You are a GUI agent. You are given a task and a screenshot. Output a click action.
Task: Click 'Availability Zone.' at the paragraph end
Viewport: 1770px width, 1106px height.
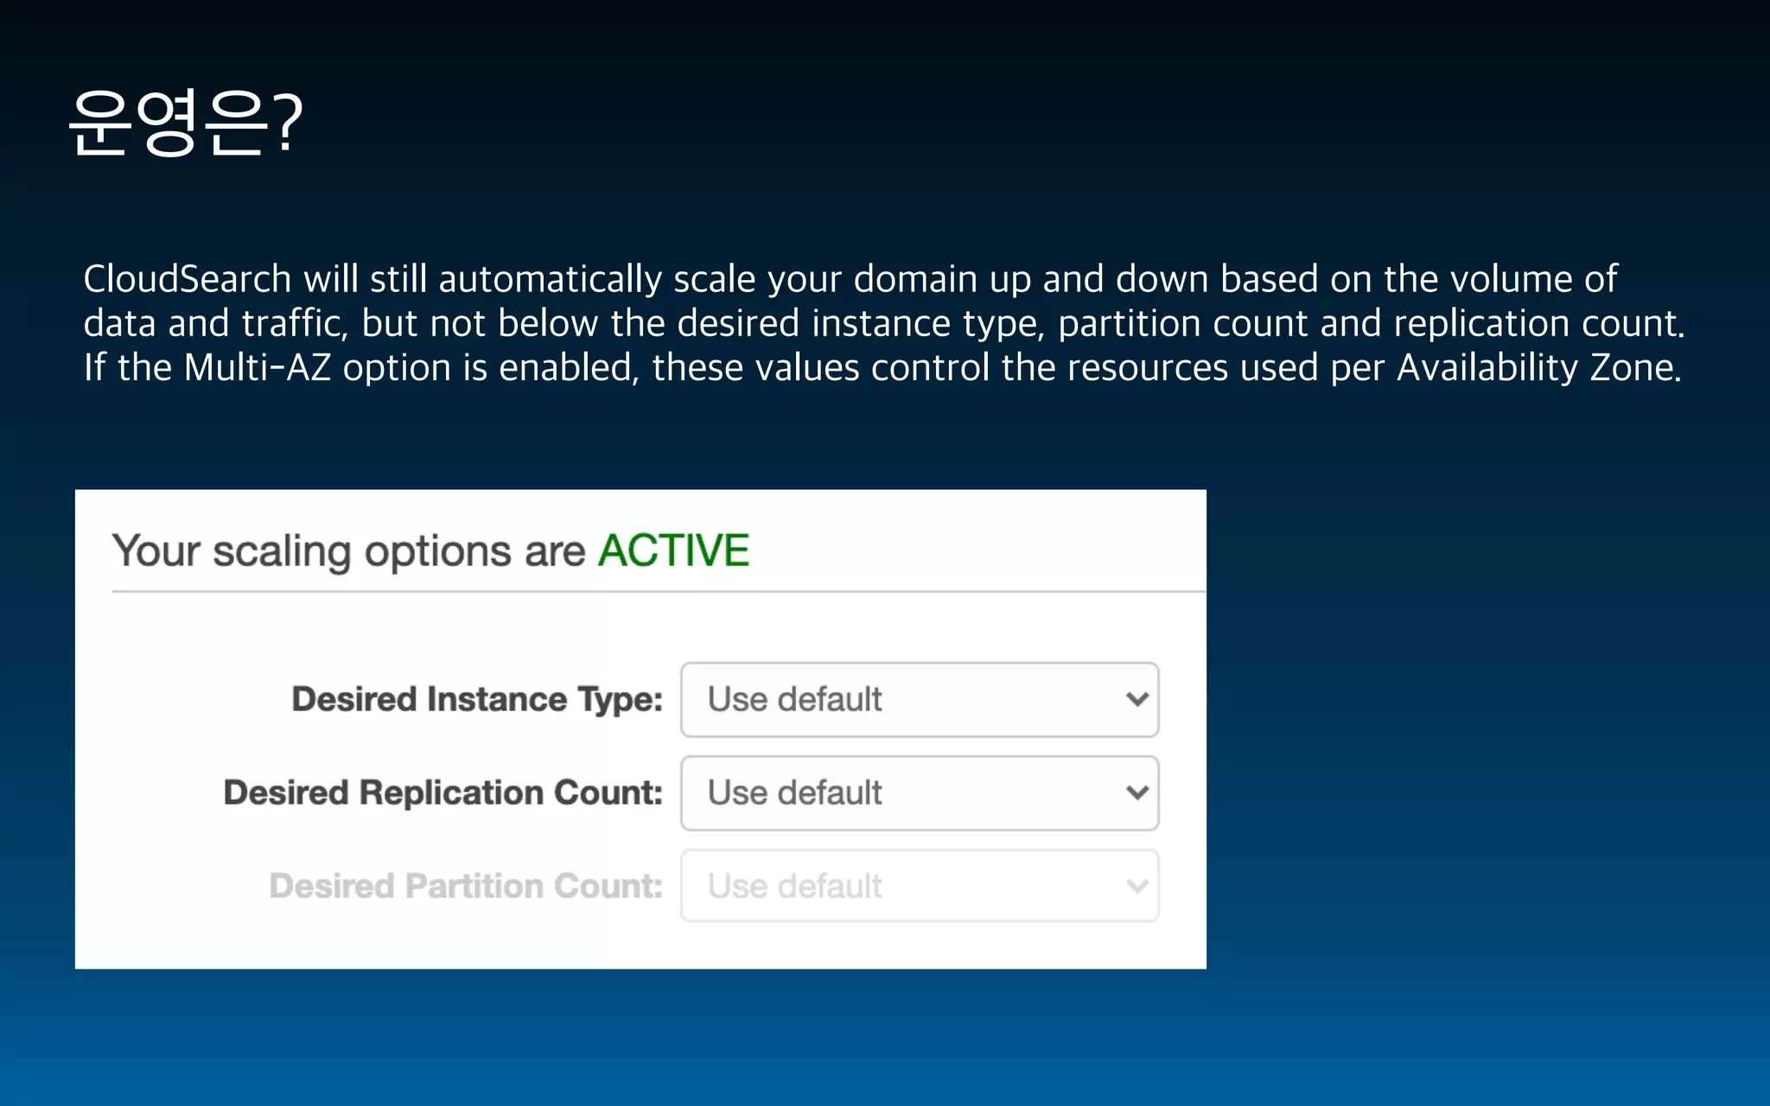[1538, 368]
